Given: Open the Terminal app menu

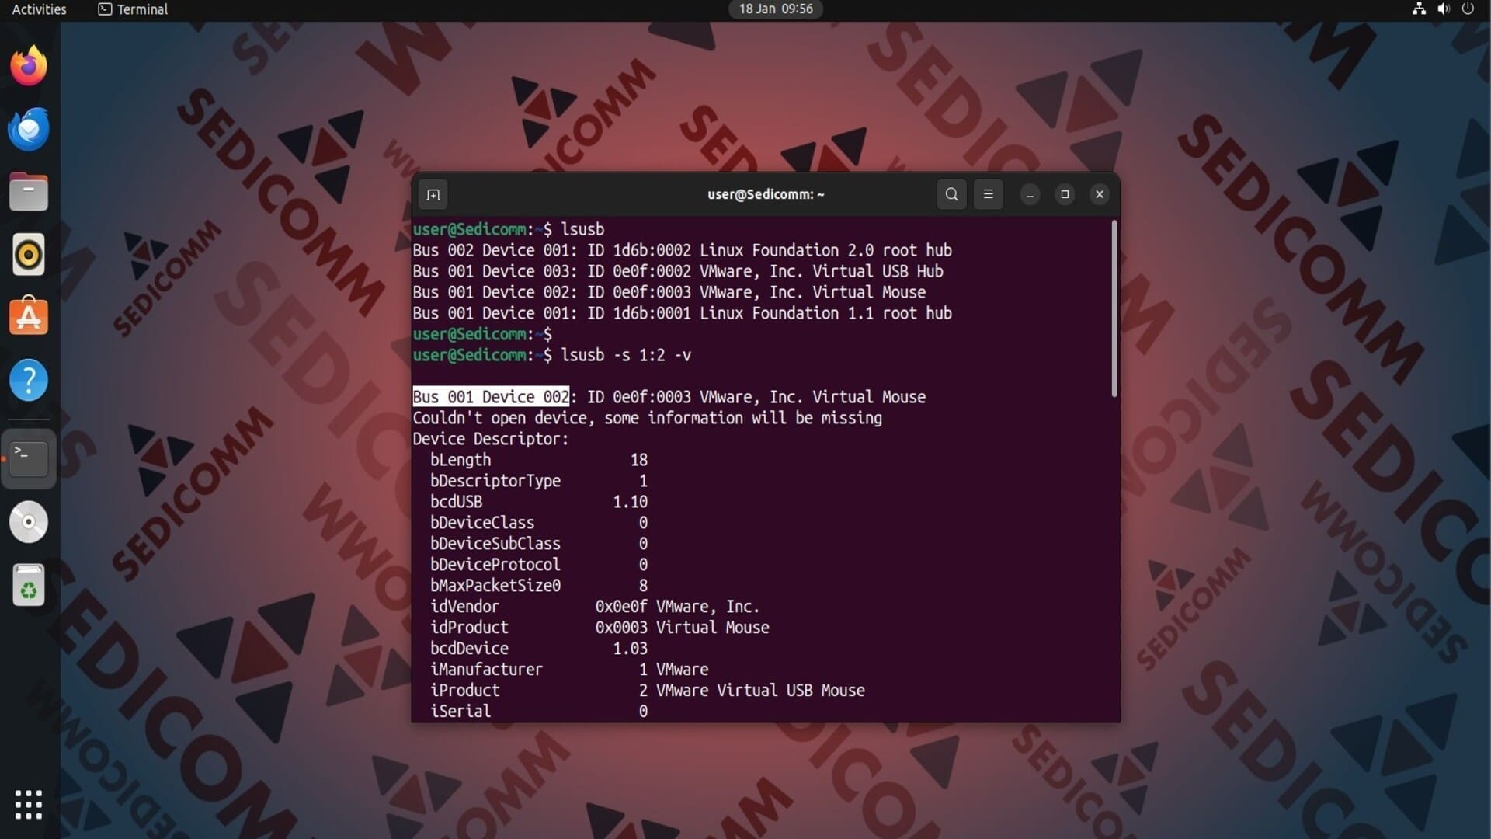Looking at the screenshot, I should tap(133, 9).
